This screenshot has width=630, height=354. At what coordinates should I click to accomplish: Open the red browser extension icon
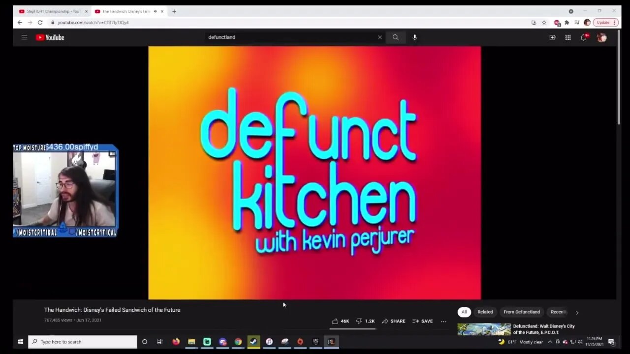tap(557, 23)
